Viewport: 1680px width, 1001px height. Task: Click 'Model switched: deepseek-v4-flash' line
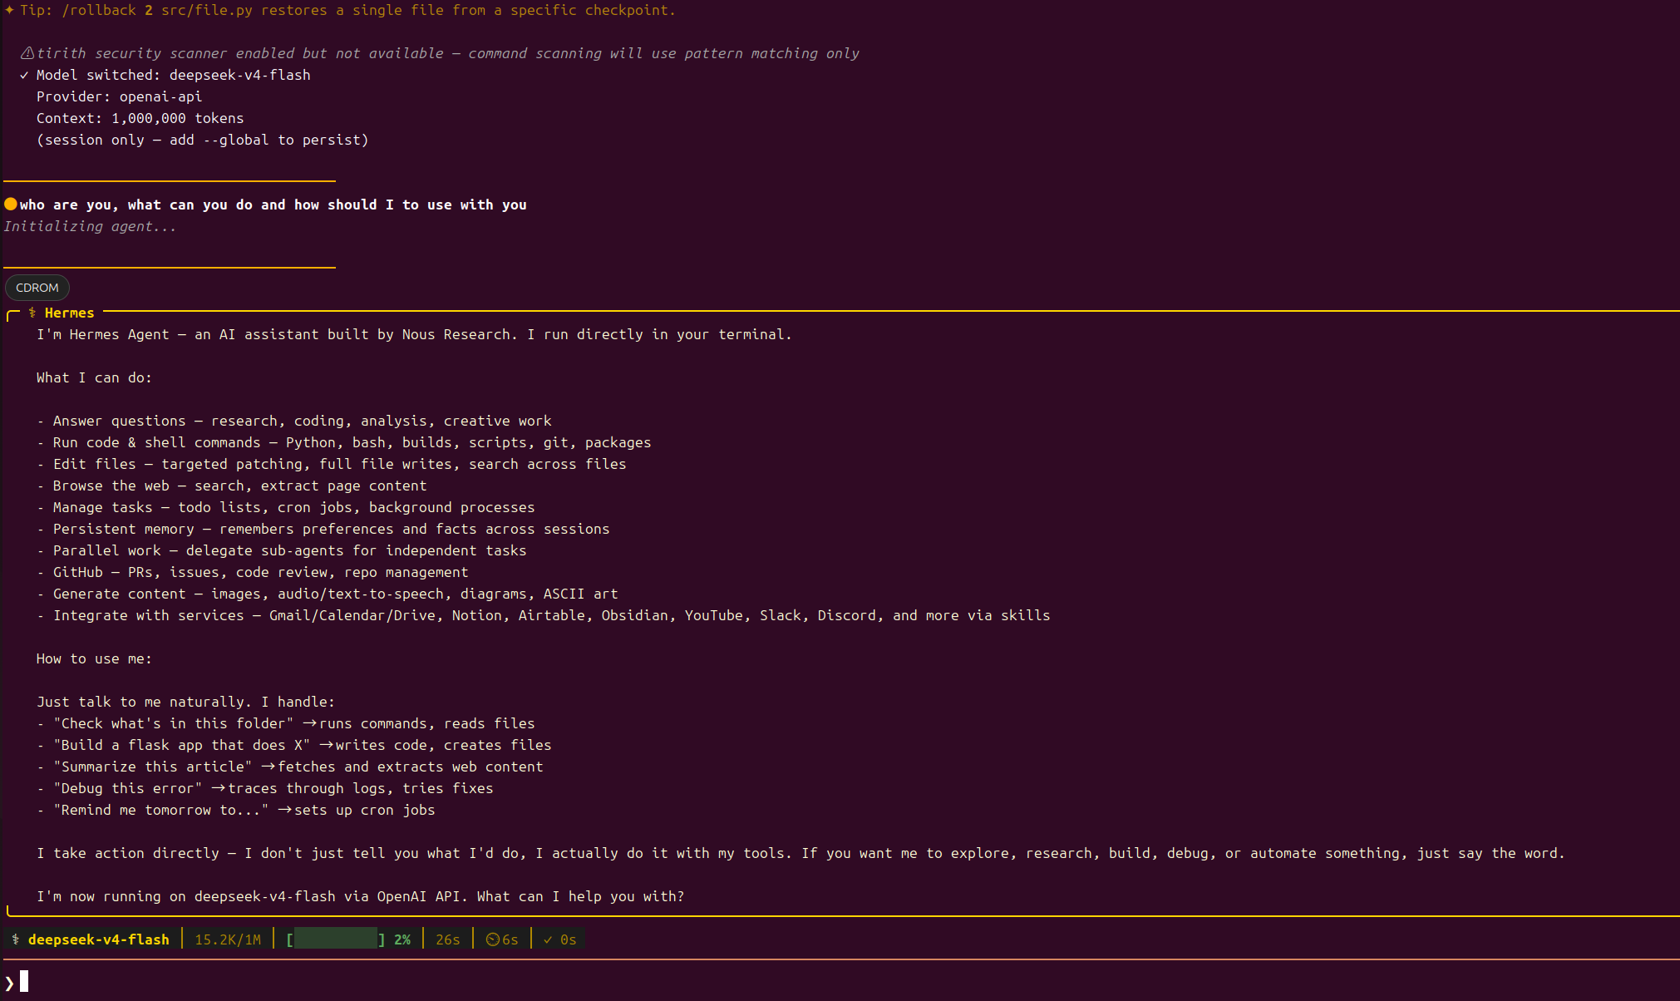point(174,75)
